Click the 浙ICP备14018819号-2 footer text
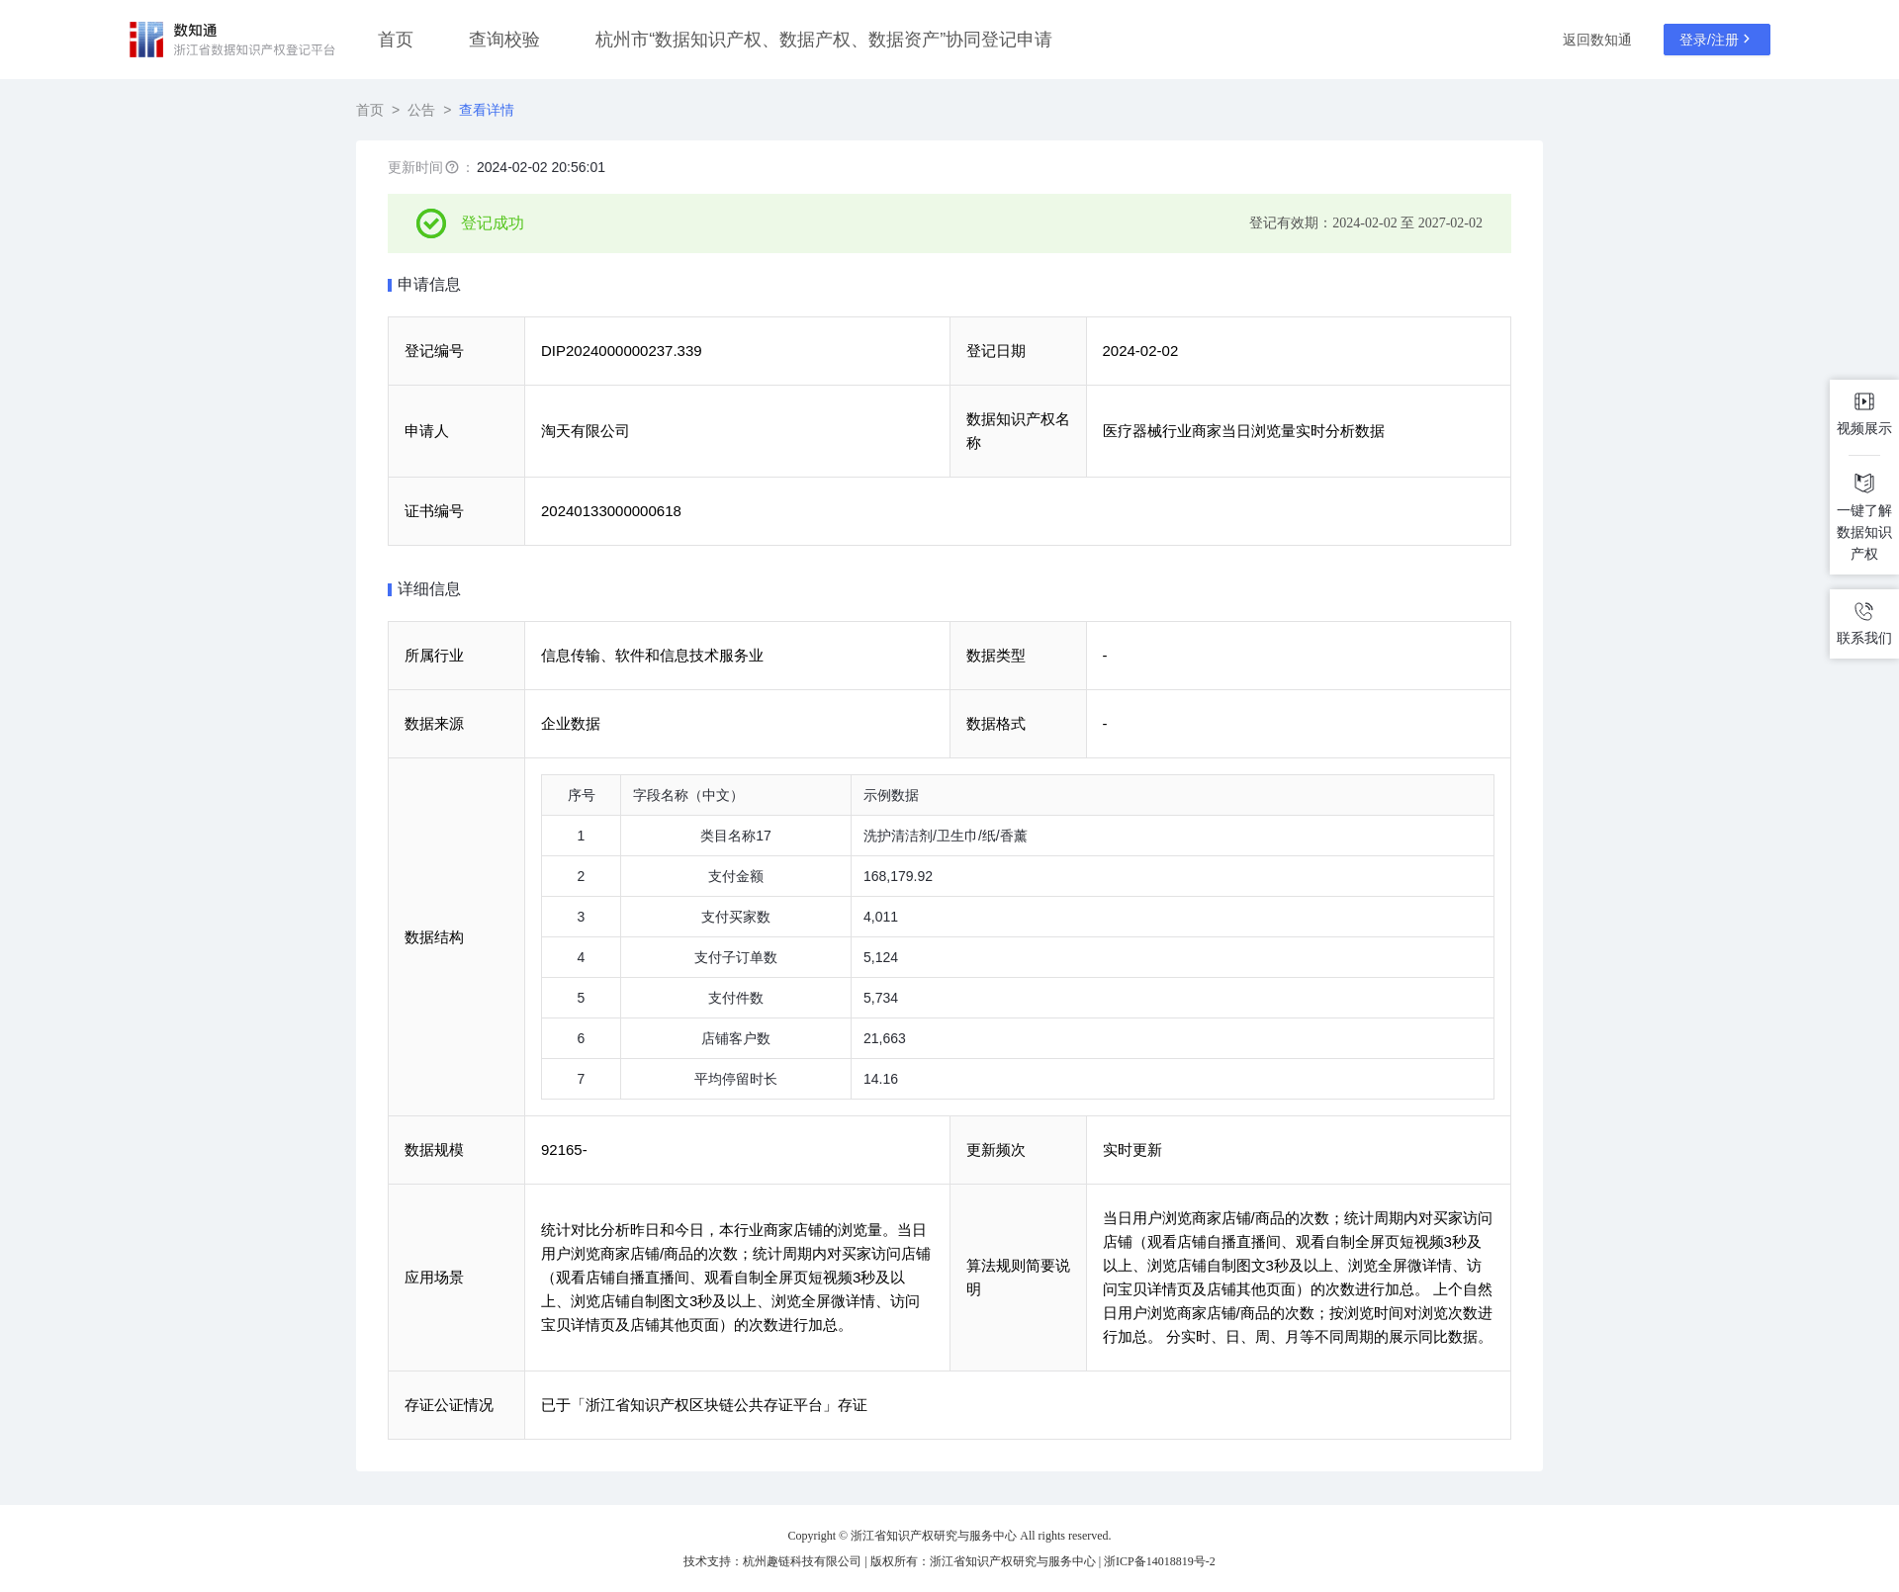 click(x=1159, y=1562)
